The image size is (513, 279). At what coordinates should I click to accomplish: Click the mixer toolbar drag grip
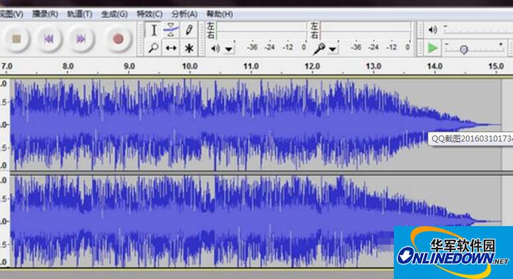[x=420, y=30]
